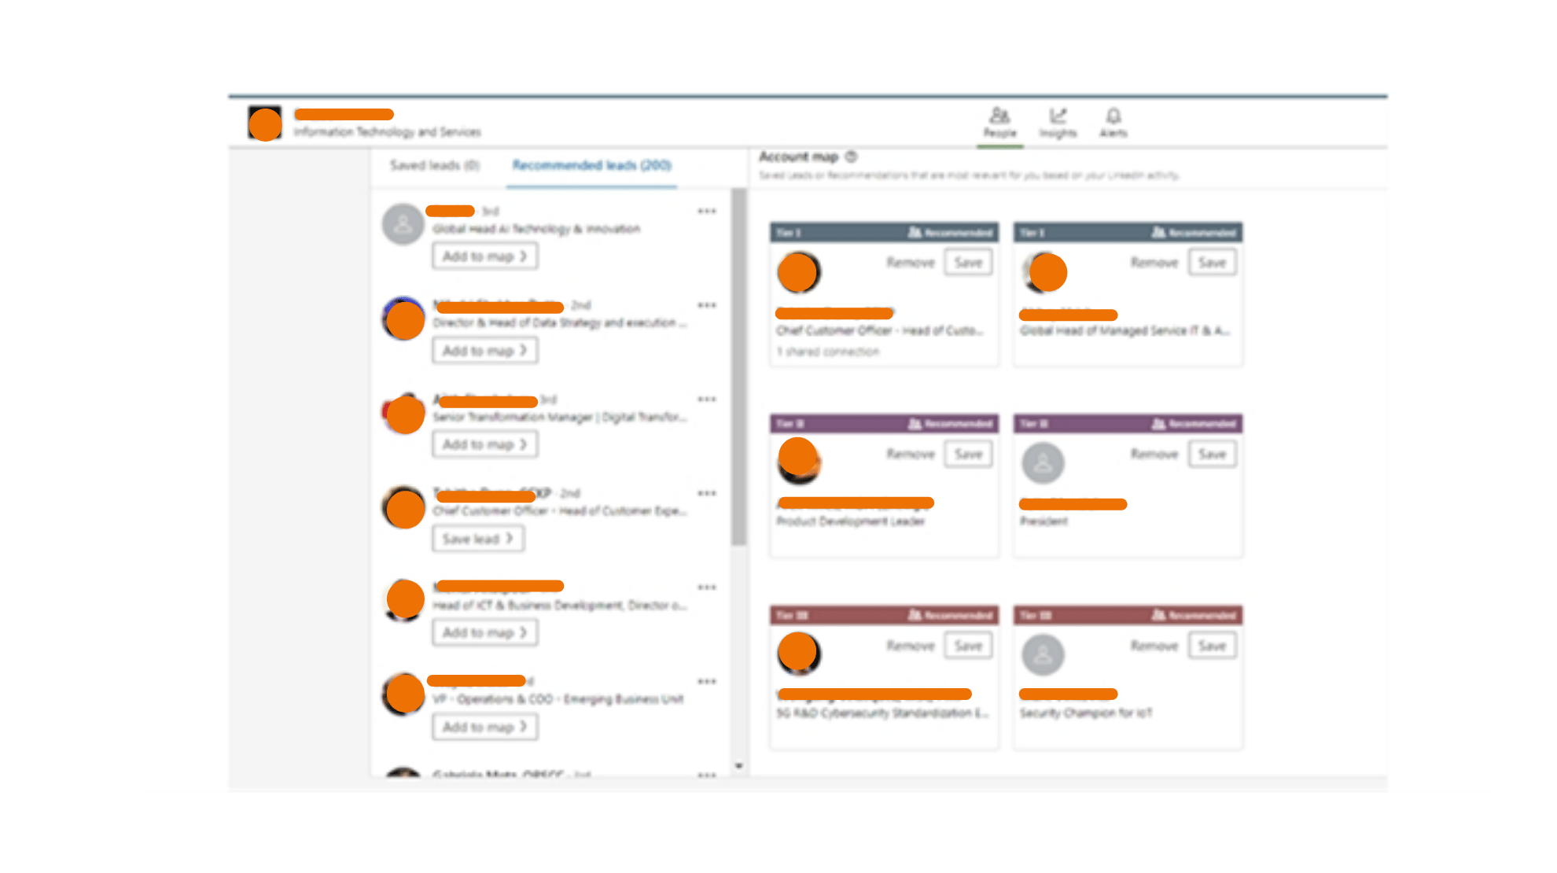Expand Add to map for Head of ICT lead
Image resolution: width=1557 pixels, height=873 pixels.
point(484,632)
